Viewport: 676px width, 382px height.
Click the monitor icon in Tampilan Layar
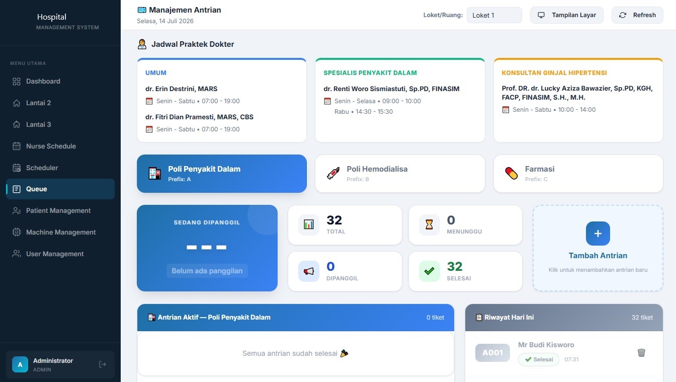click(x=541, y=15)
